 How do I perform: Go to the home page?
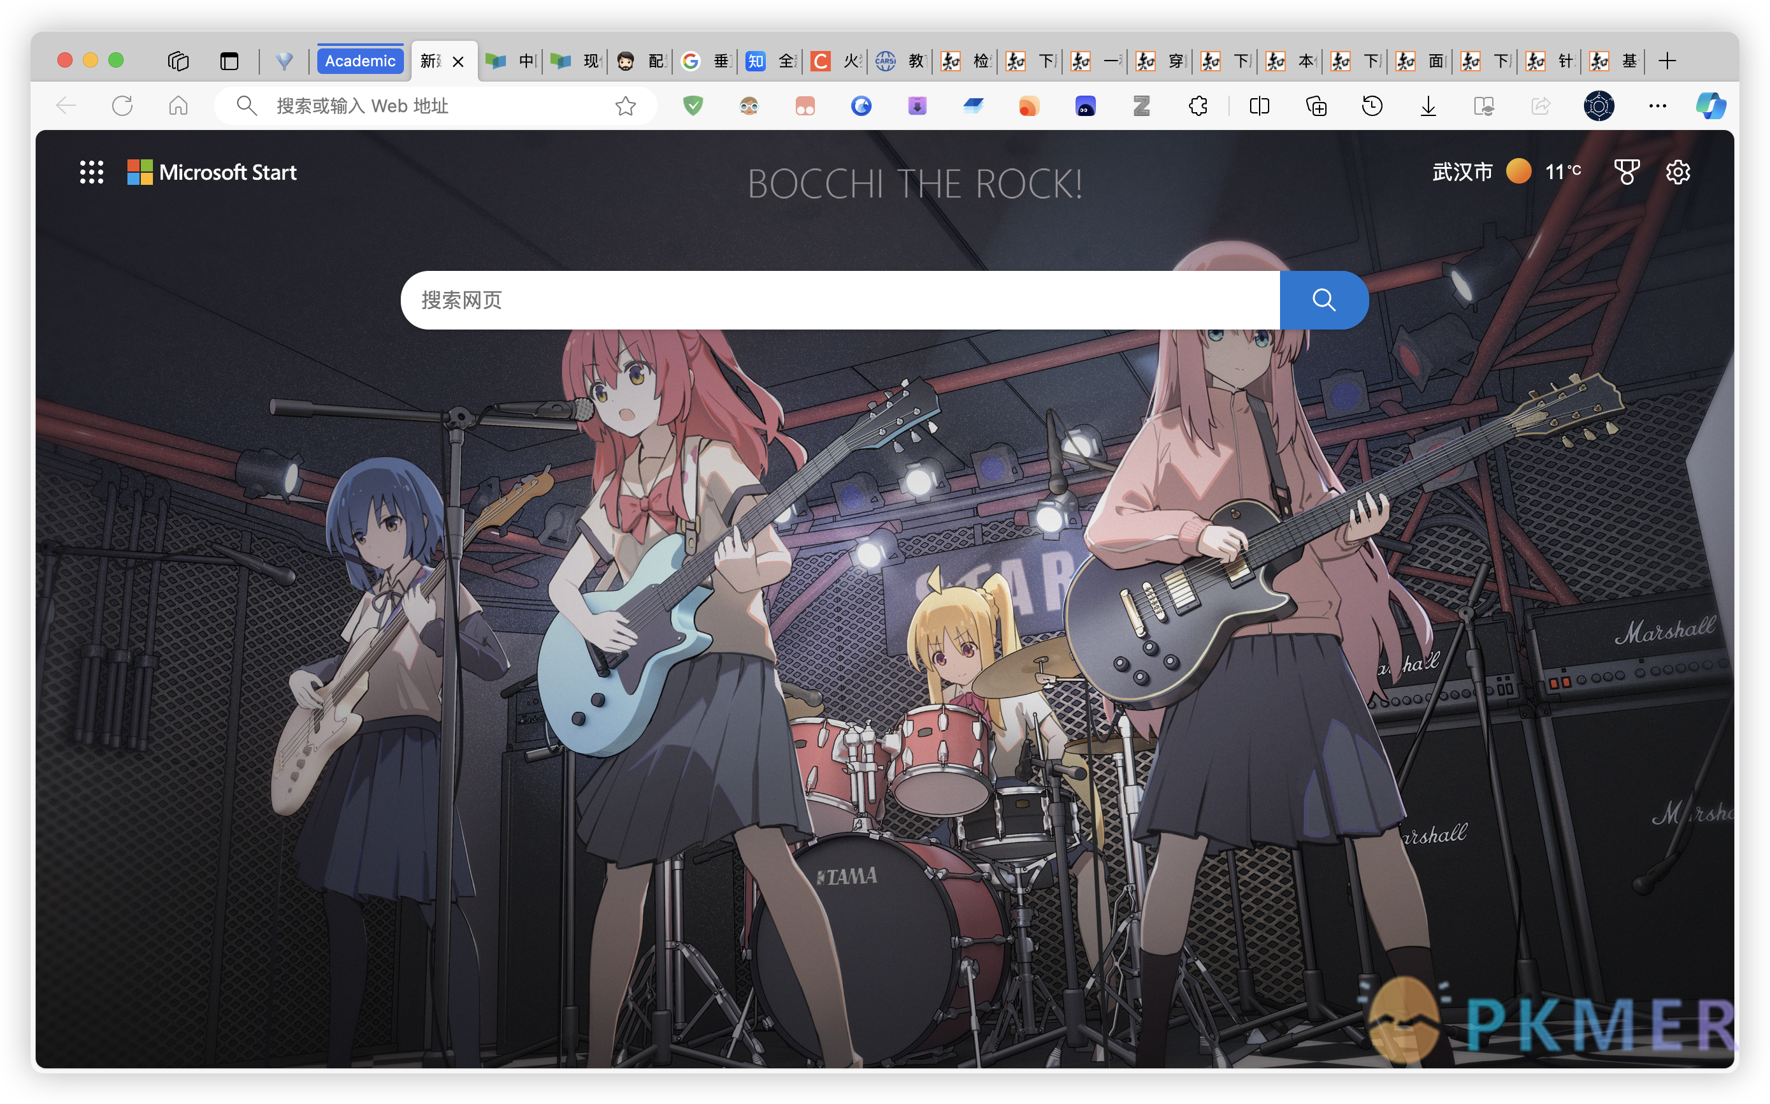tap(178, 106)
